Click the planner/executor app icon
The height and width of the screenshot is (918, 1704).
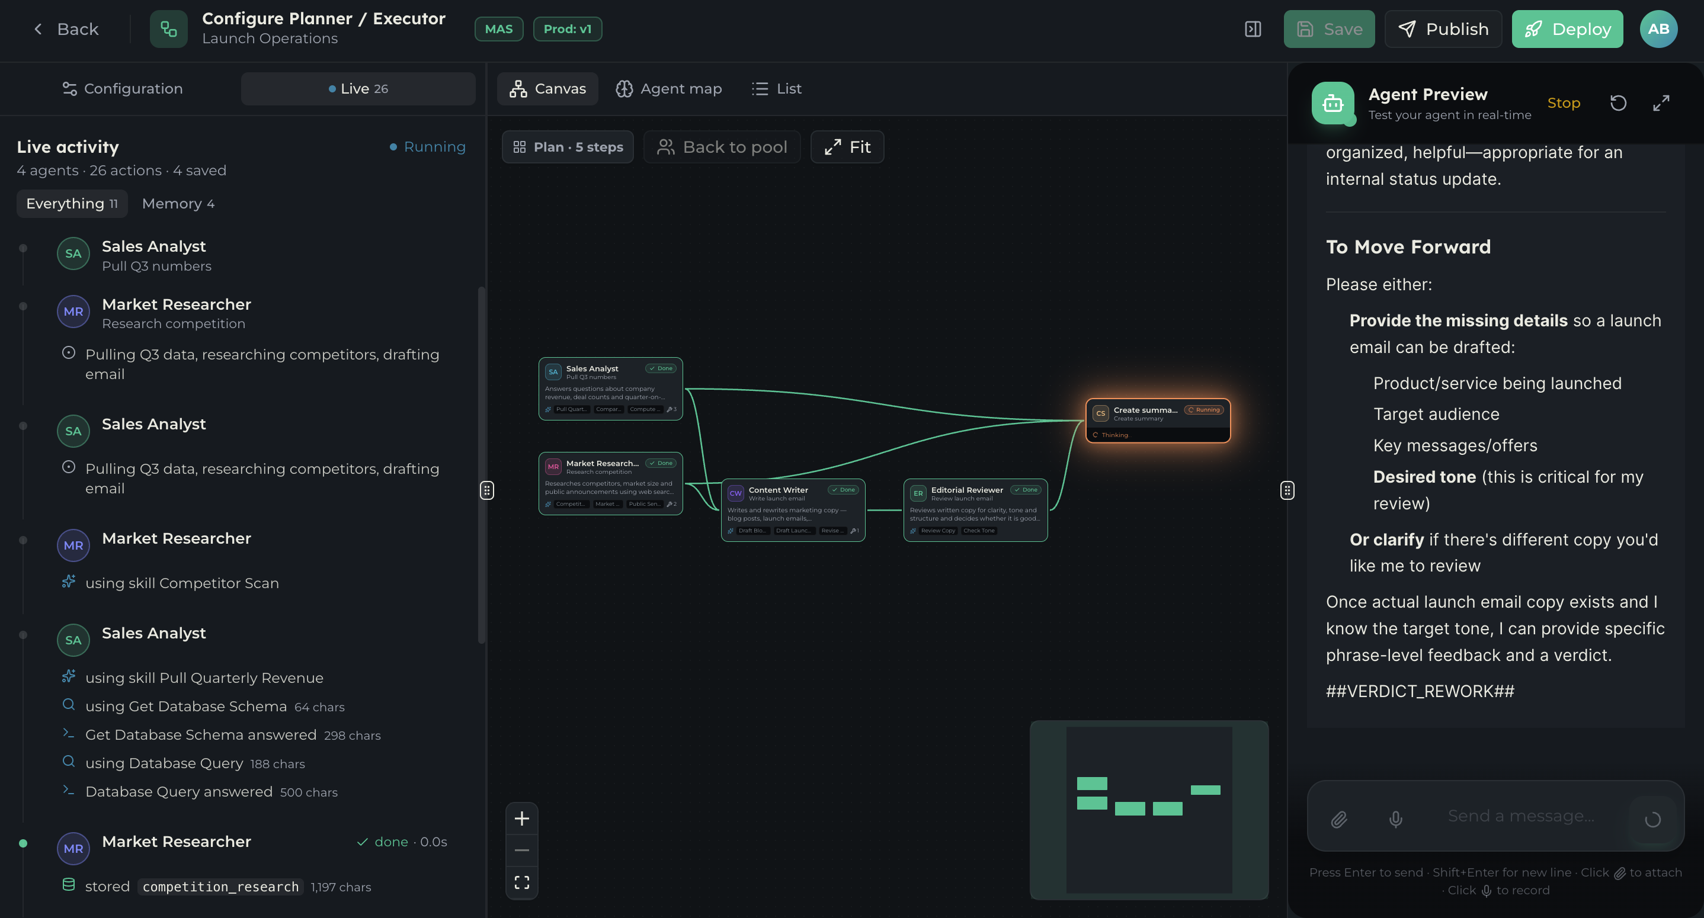(169, 29)
